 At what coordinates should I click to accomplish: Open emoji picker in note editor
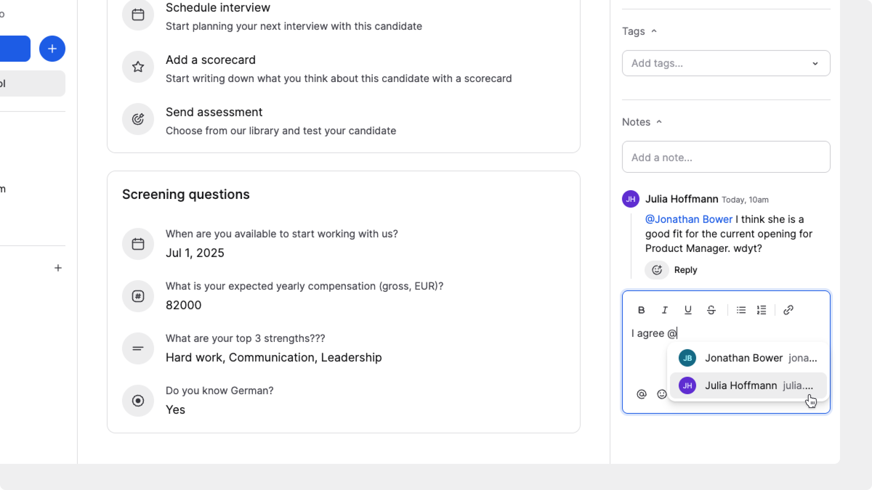tap(661, 394)
